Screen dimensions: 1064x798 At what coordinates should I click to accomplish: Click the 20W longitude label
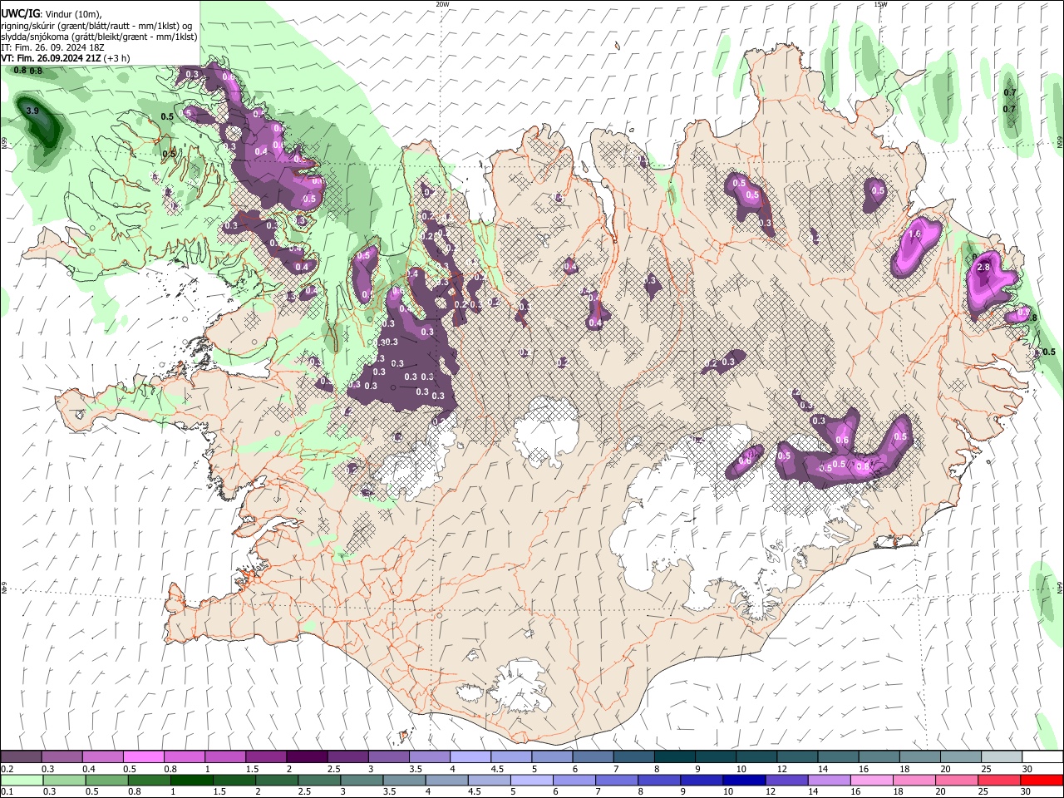pos(442,4)
